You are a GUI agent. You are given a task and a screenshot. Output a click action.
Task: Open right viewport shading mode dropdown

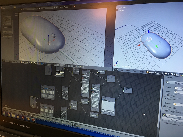click(167, 74)
